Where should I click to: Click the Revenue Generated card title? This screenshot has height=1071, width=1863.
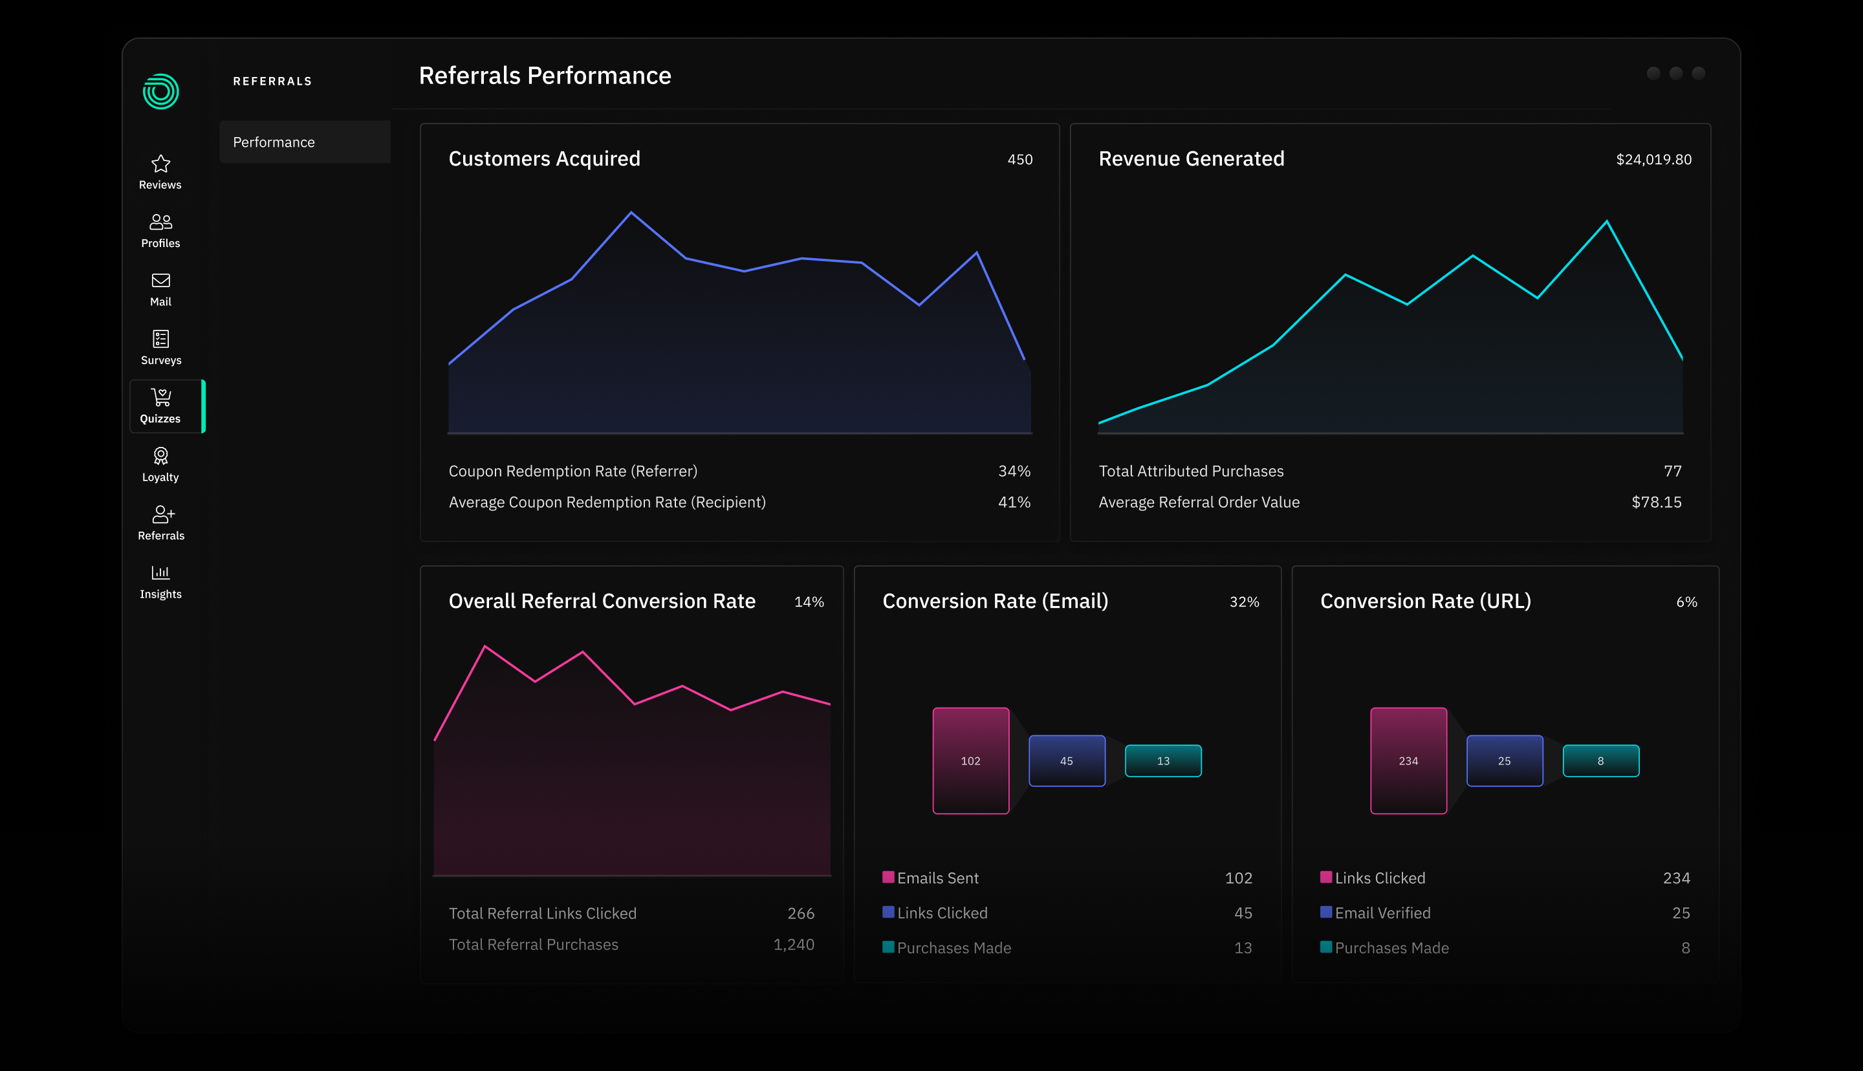pos(1192,158)
